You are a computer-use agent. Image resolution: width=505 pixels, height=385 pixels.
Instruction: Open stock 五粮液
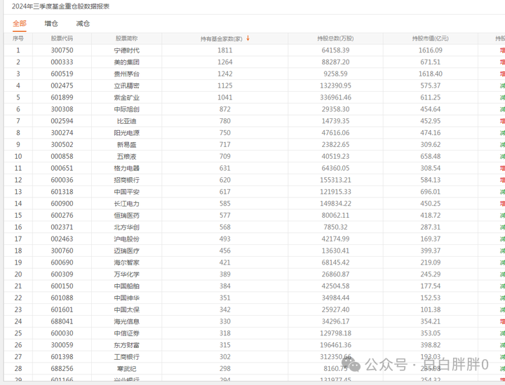pyautogui.click(x=126, y=157)
